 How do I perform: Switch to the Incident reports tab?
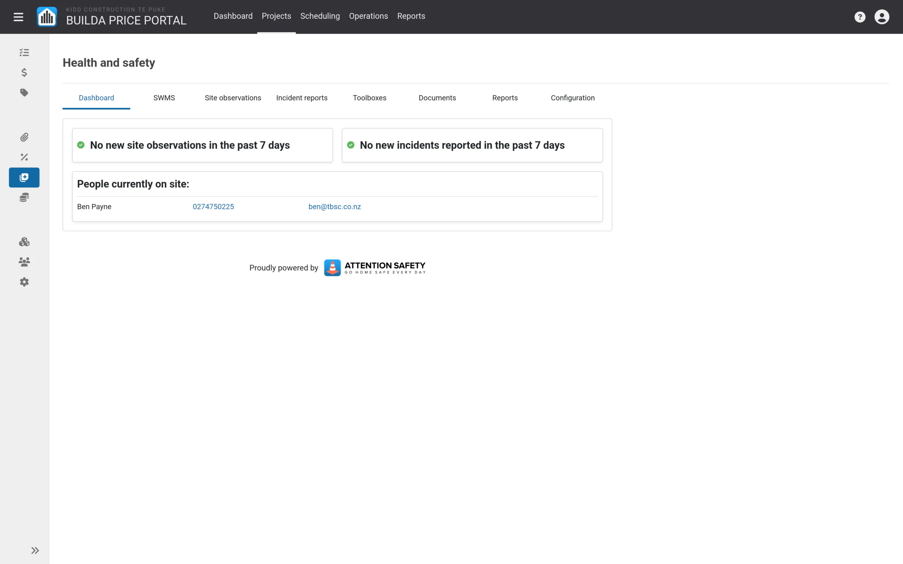tap(302, 98)
